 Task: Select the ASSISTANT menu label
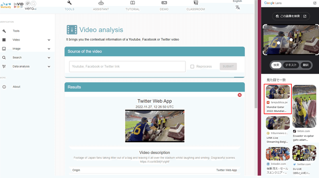coord(101,9)
